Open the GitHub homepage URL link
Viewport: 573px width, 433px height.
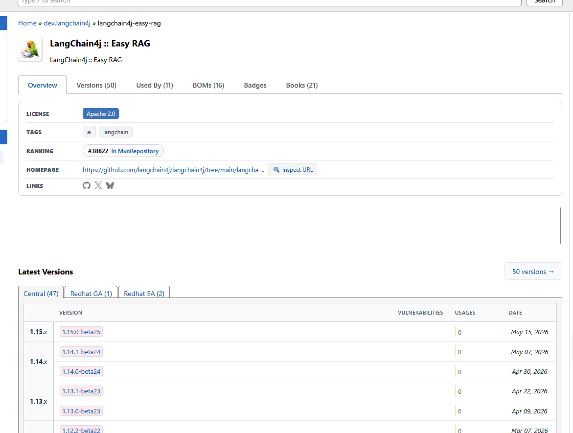tap(173, 170)
